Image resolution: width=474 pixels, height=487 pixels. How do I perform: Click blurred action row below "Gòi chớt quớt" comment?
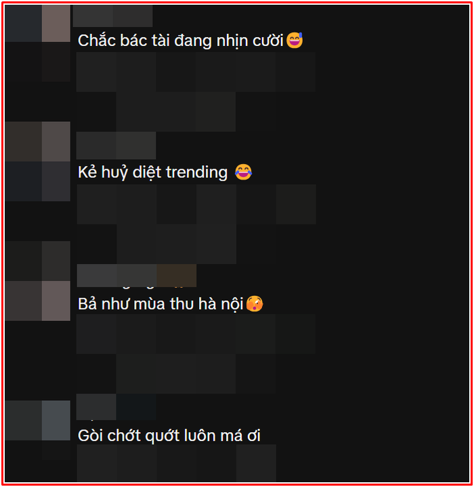coord(176,463)
